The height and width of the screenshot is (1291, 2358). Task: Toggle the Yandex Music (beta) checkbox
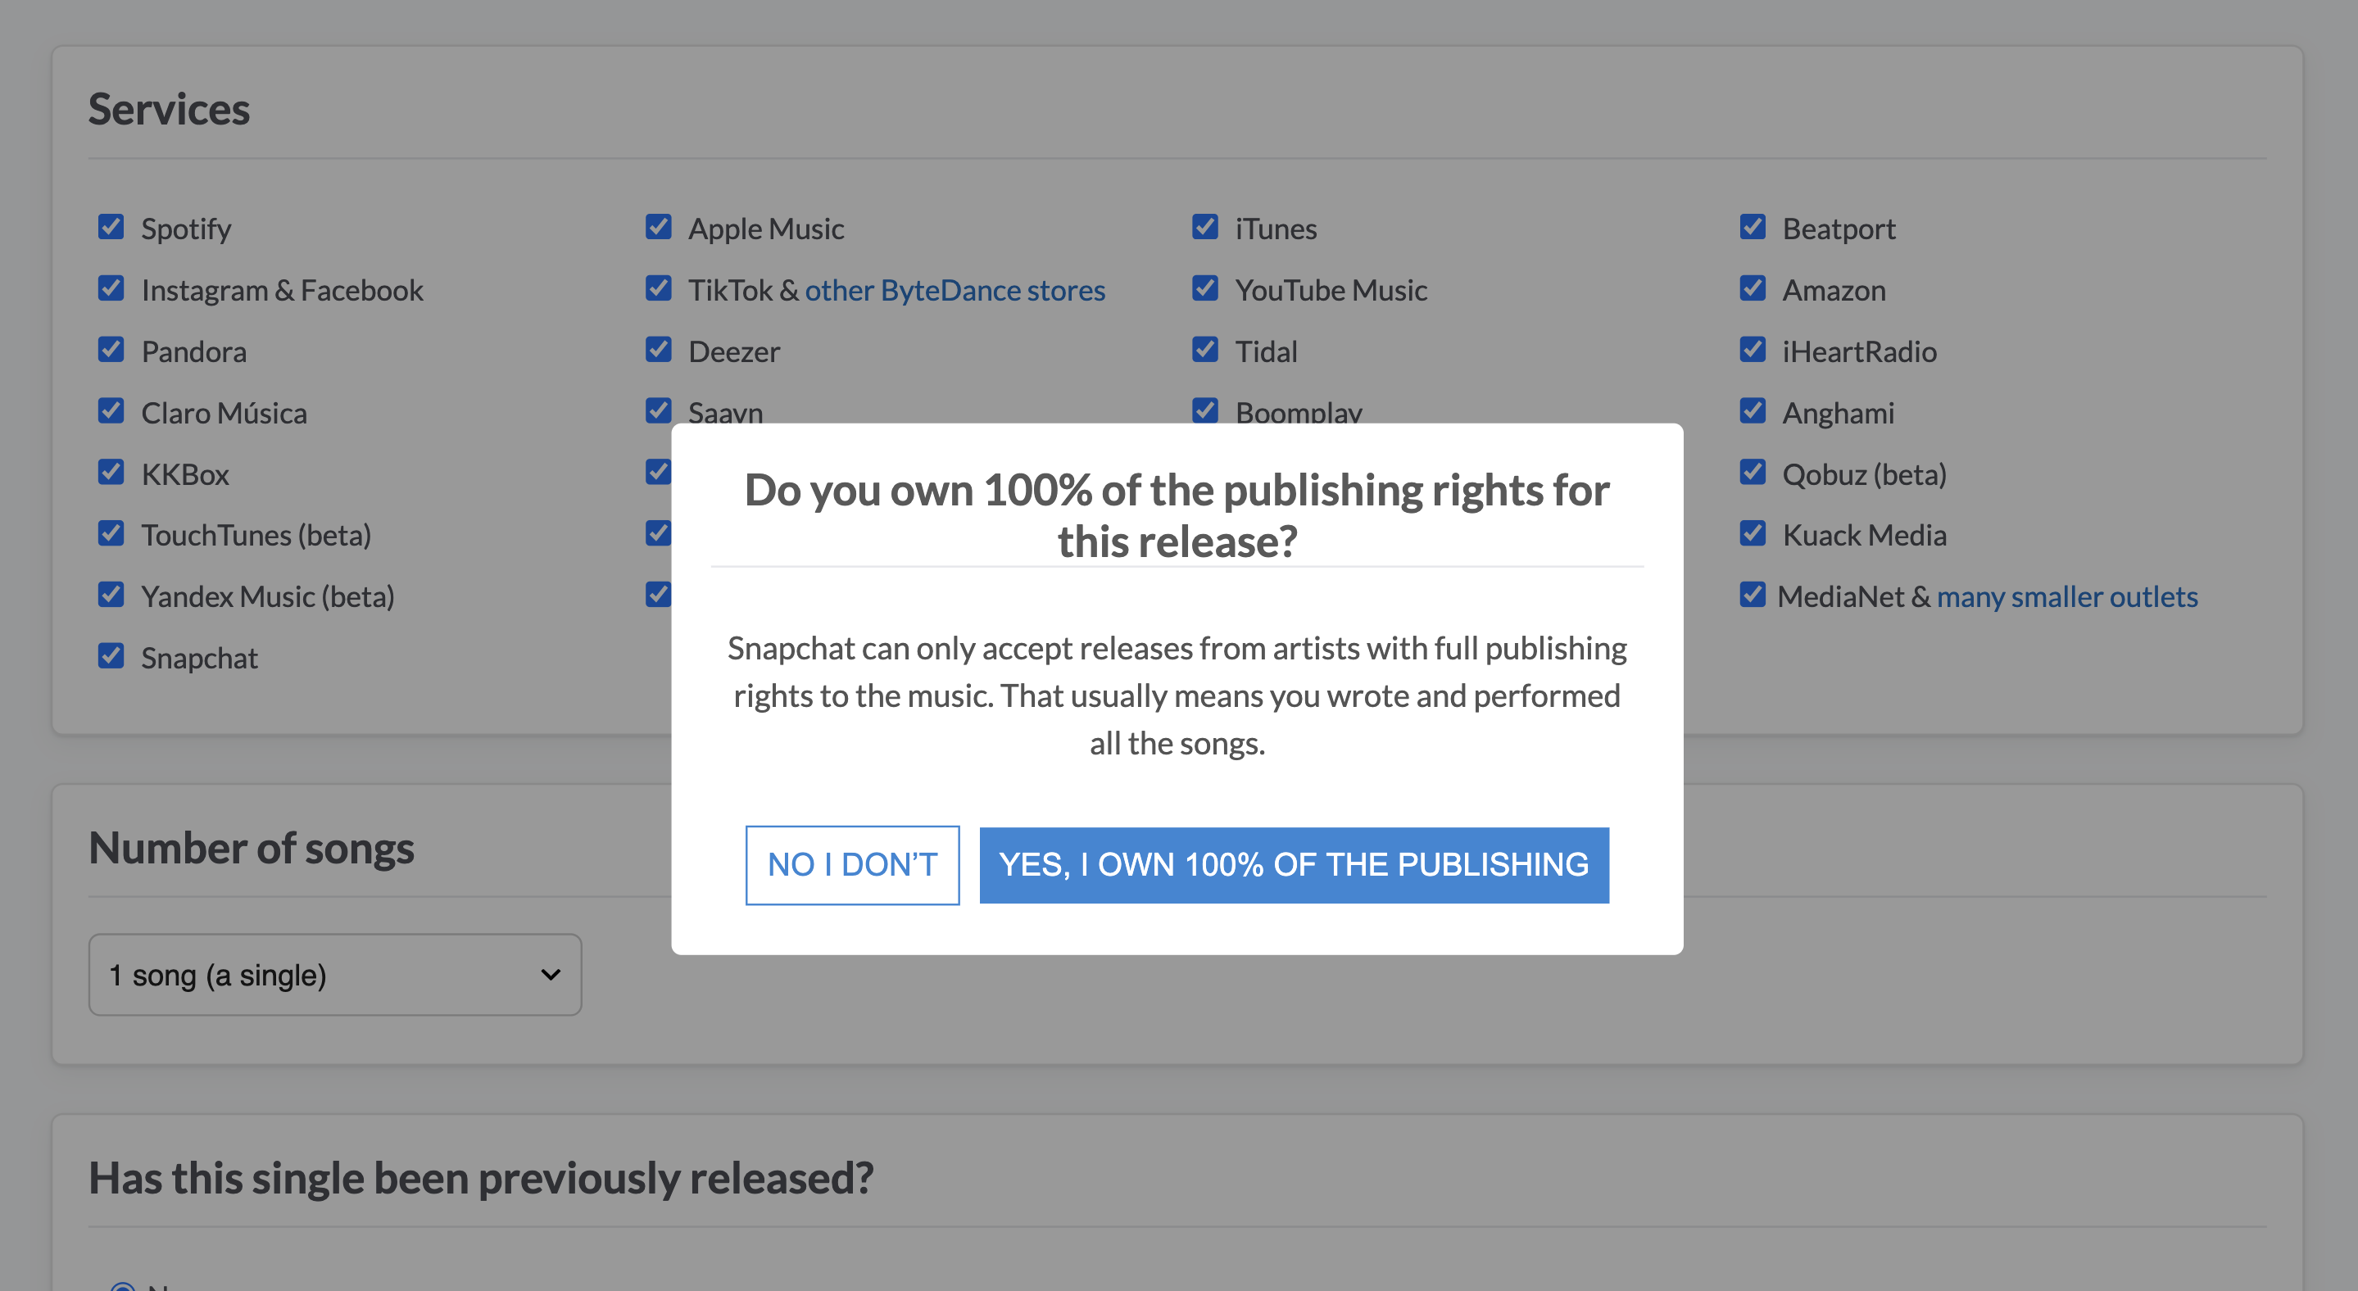(x=111, y=595)
